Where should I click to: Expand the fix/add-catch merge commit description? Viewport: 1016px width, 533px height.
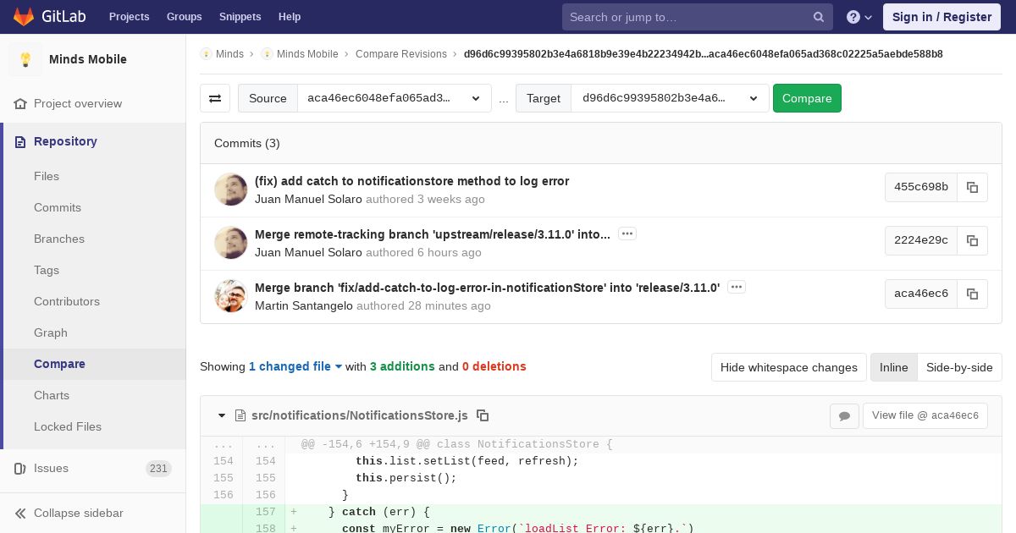click(x=737, y=287)
